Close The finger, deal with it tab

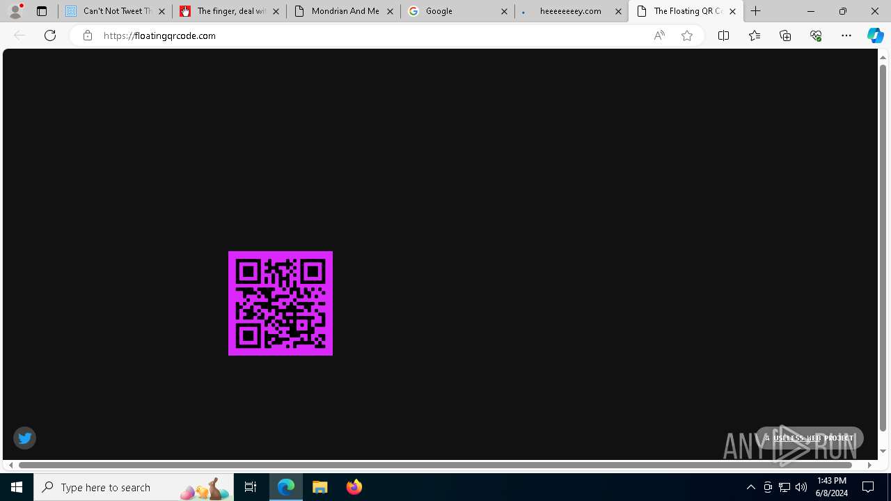(x=276, y=11)
